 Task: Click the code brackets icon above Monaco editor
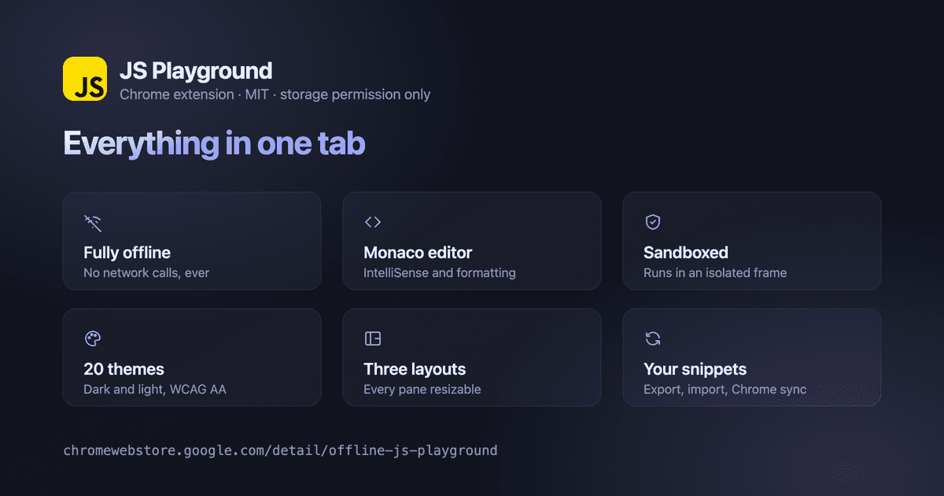coord(373,222)
